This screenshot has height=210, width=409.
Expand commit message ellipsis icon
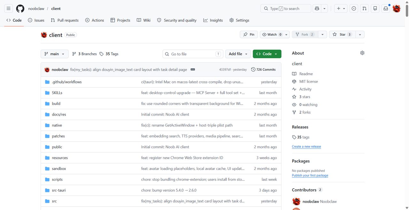pos(193,69)
